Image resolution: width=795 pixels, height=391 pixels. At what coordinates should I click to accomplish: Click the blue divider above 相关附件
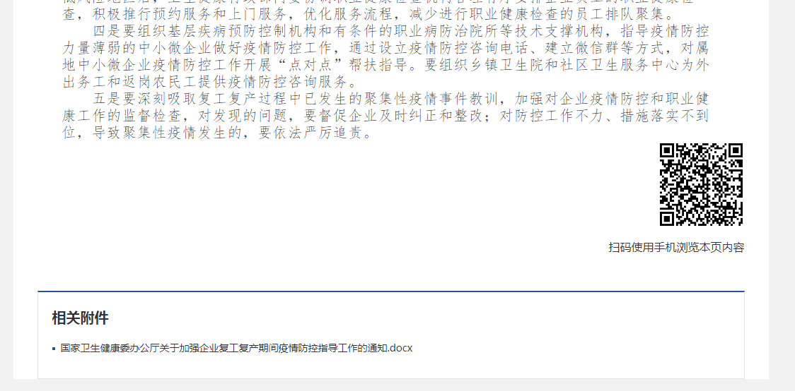click(x=391, y=291)
